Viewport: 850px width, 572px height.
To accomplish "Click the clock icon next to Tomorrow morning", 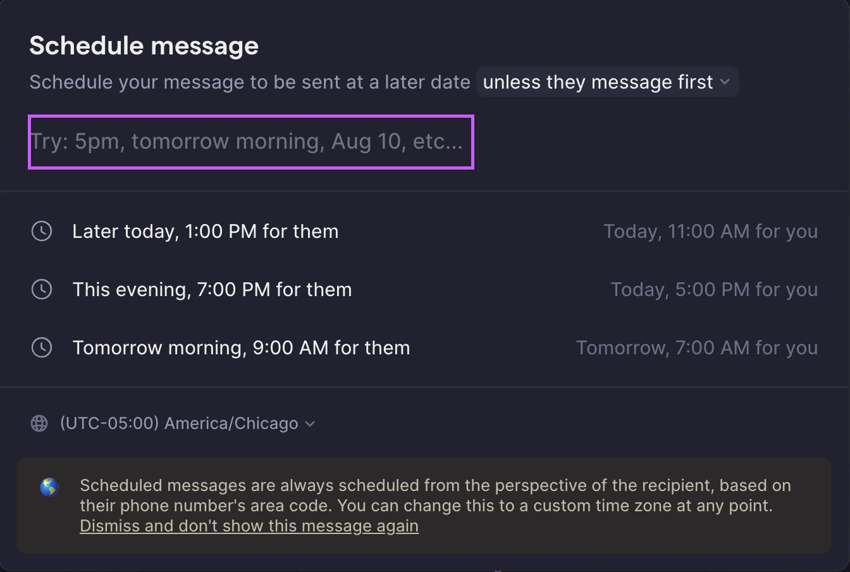I will tap(41, 347).
